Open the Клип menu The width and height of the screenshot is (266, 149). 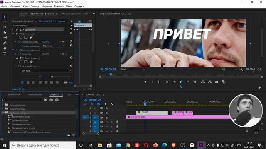[x=26, y=7]
